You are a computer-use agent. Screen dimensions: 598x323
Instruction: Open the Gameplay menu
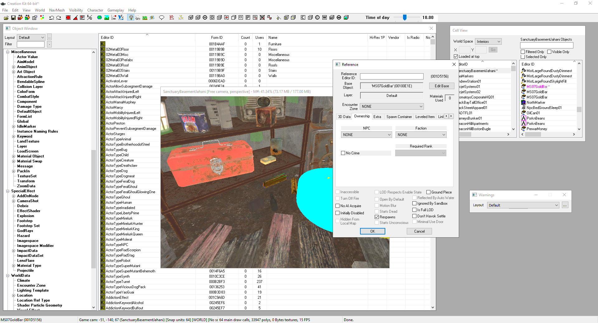point(116,10)
